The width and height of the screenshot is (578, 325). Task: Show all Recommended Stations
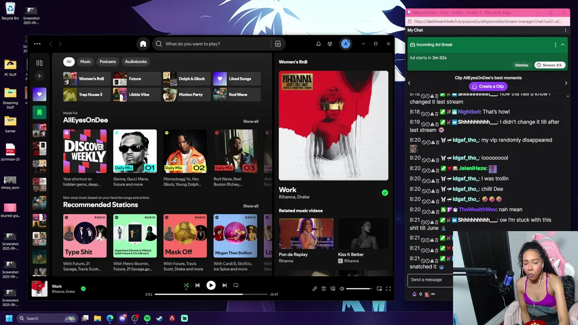(x=251, y=206)
